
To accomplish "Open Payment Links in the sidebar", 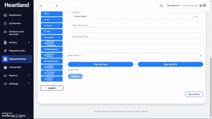I will click(17, 51).
